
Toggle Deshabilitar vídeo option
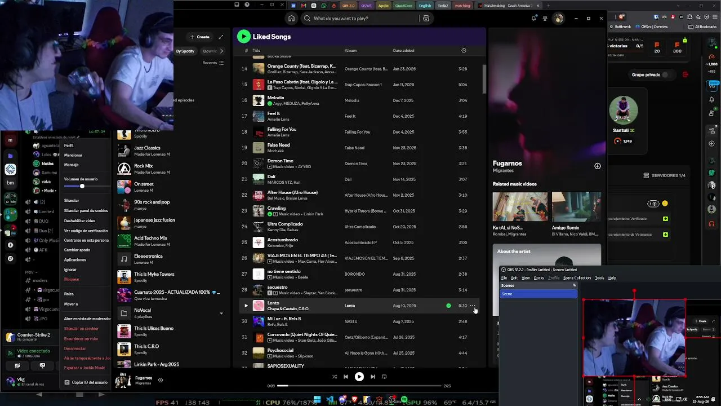(x=79, y=220)
